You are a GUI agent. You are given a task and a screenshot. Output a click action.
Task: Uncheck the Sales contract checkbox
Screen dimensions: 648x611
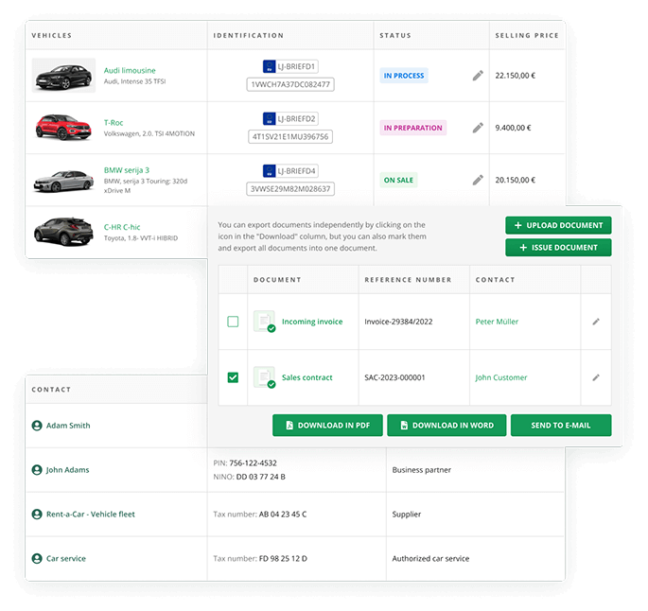click(x=233, y=377)
